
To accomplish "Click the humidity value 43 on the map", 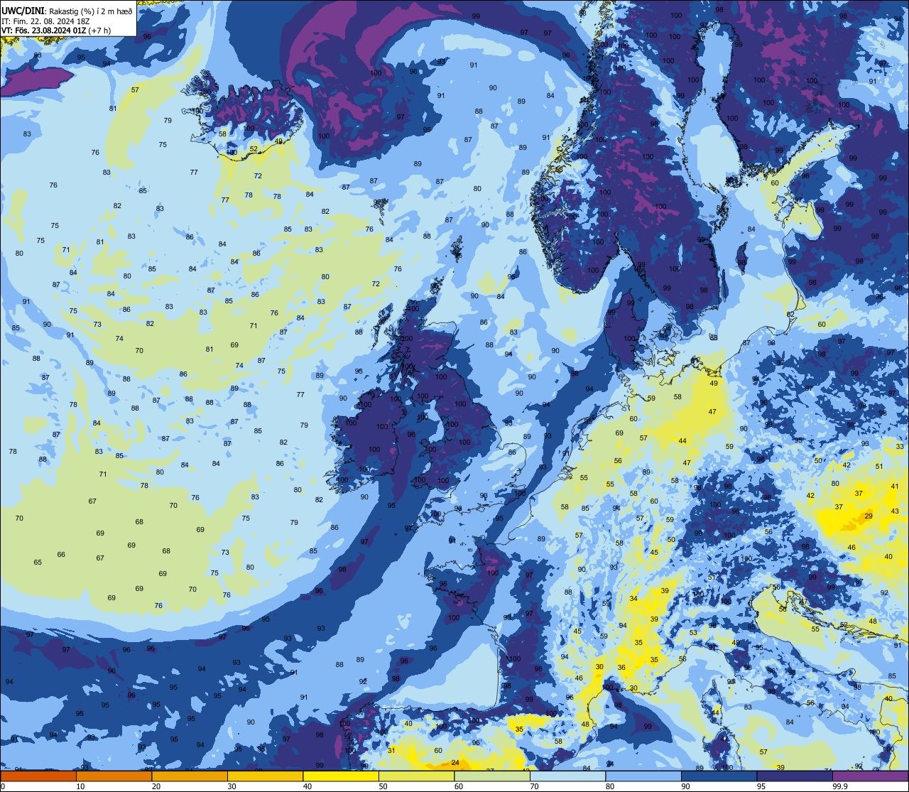I will click(895, 511).
